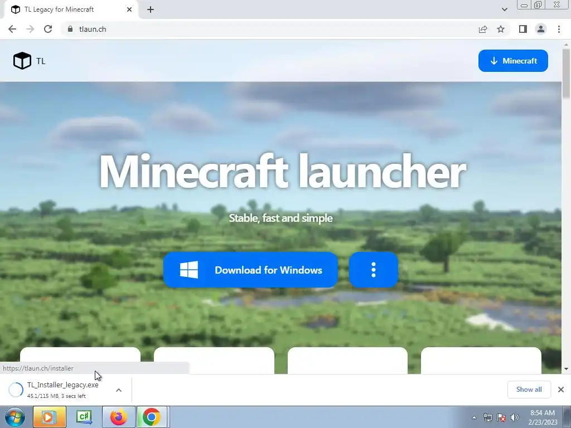Click the padlock site info icon
This screenshot has height=428, width=571.
pos(70,29)
